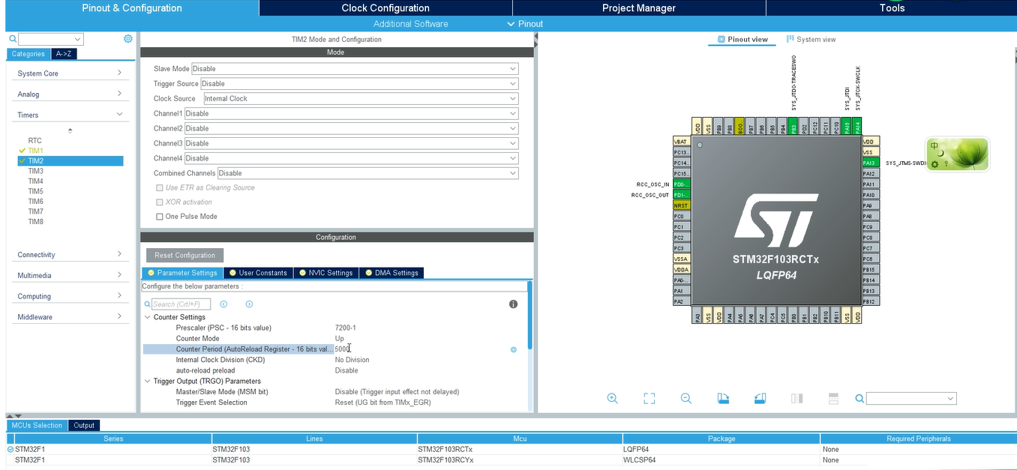Open the DMA Settings tab
Viewport: 1017px width, 470px height.
[x=391, y=273]
